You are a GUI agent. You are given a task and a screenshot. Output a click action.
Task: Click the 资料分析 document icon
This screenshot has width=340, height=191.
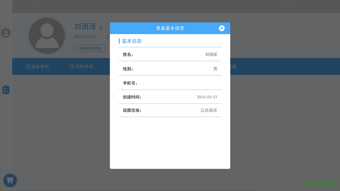[x=71, y=67]
